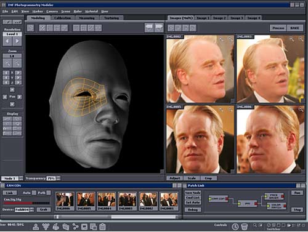Click the Stop button in Patch Link
Image resolution: width=308 pixels, height=232 pixels.
[297, 210]
